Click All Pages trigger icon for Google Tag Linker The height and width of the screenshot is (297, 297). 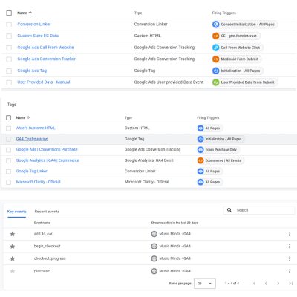(x=200, y=172)
